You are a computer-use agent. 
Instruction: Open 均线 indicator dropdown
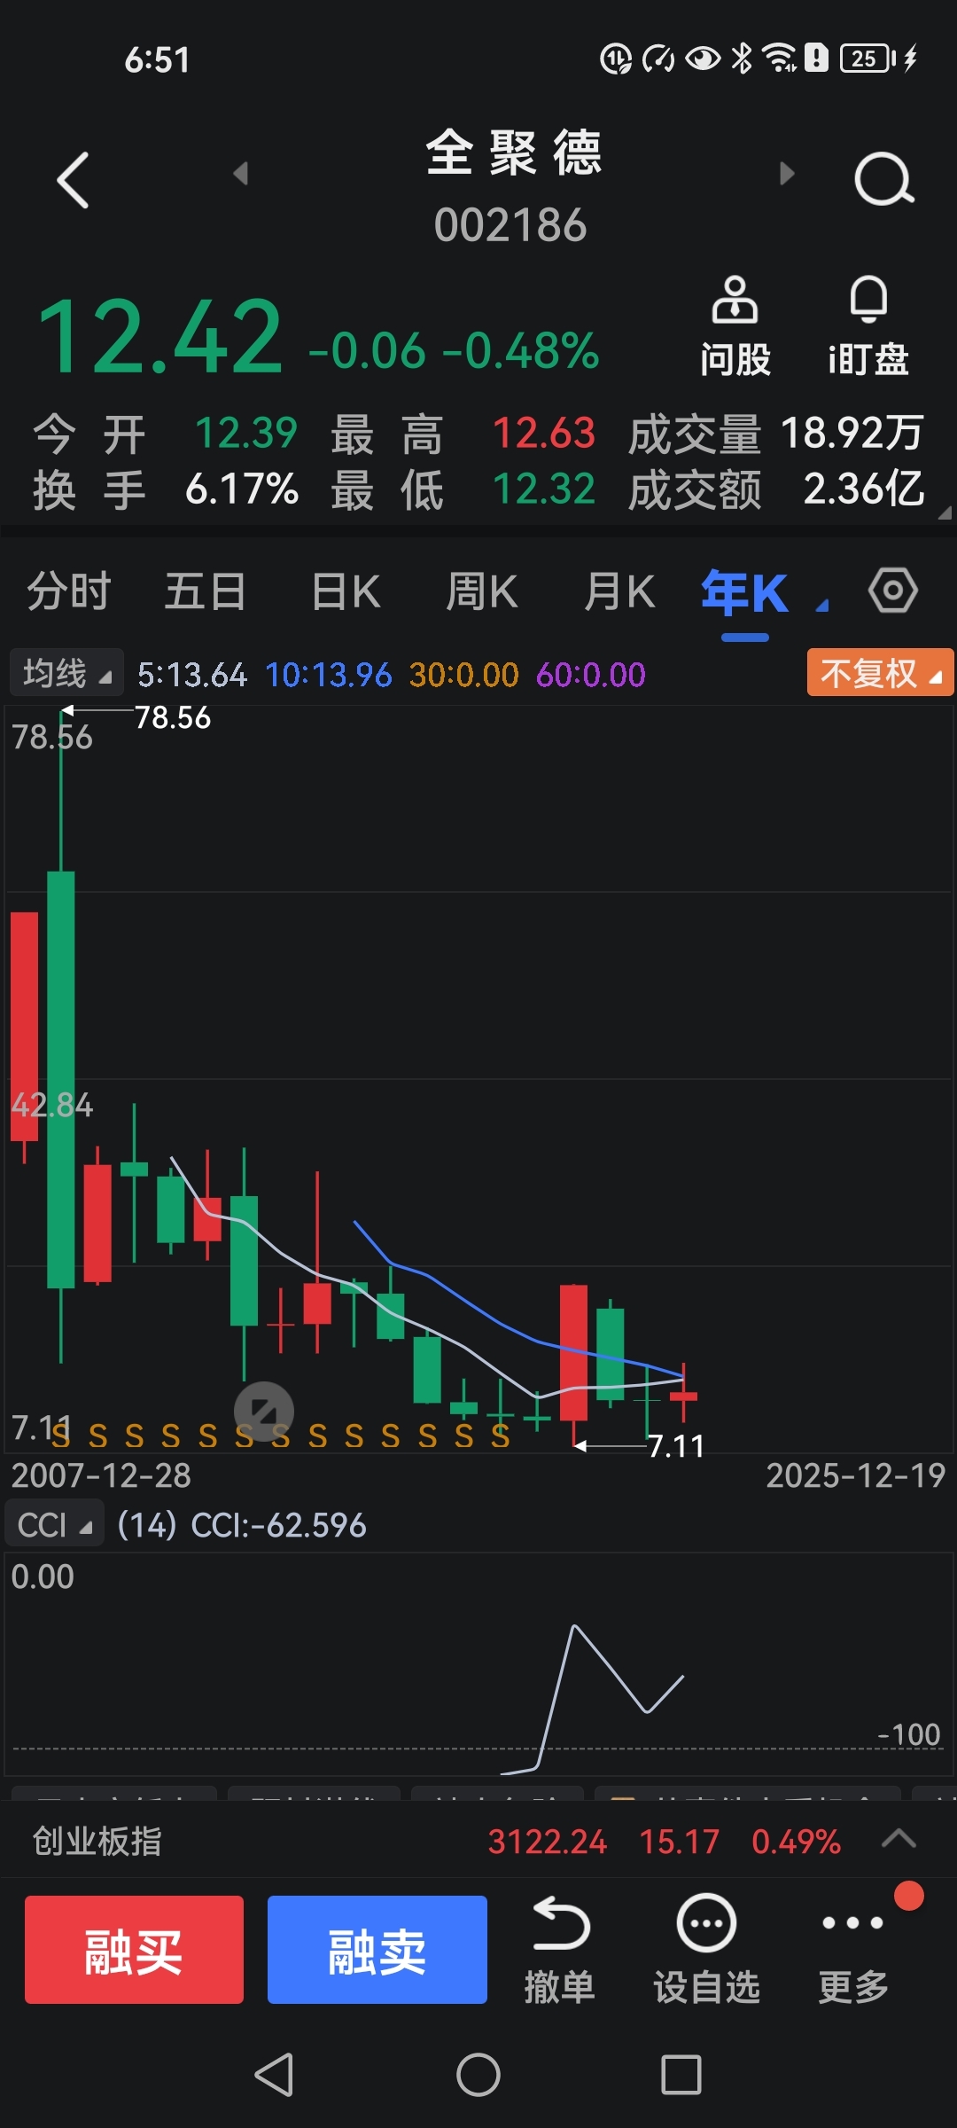[x=66, y=674]
